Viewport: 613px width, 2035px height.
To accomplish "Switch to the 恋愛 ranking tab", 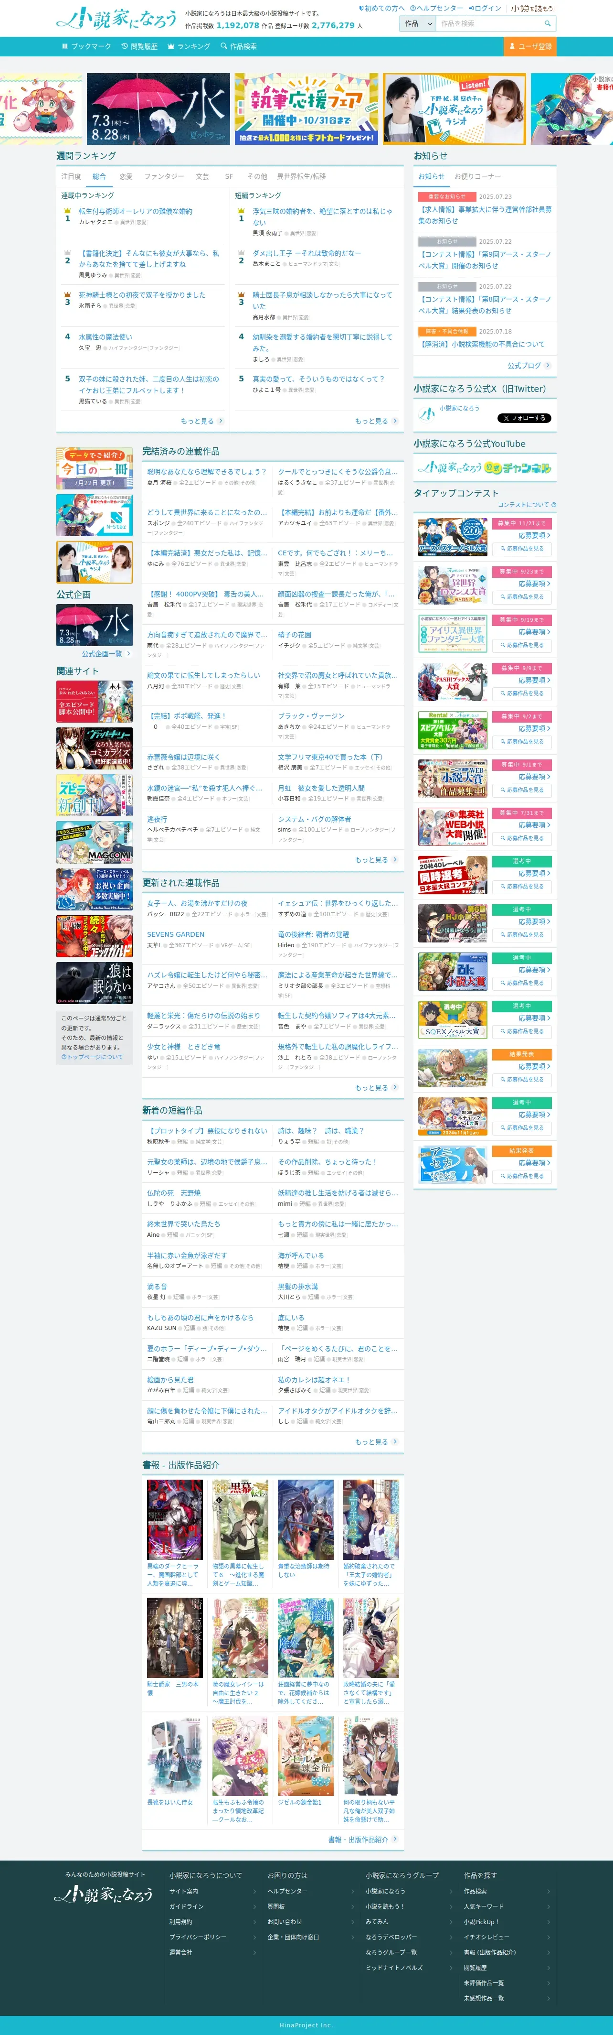I will (x=126, y=177).
